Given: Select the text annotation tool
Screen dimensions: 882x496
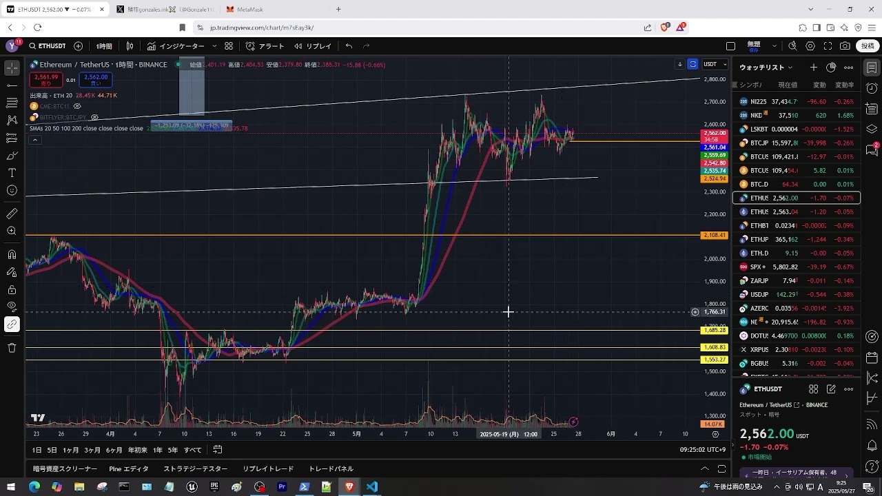Looking at the screenshot, I should pyautogui.click(x=12, y=173).
